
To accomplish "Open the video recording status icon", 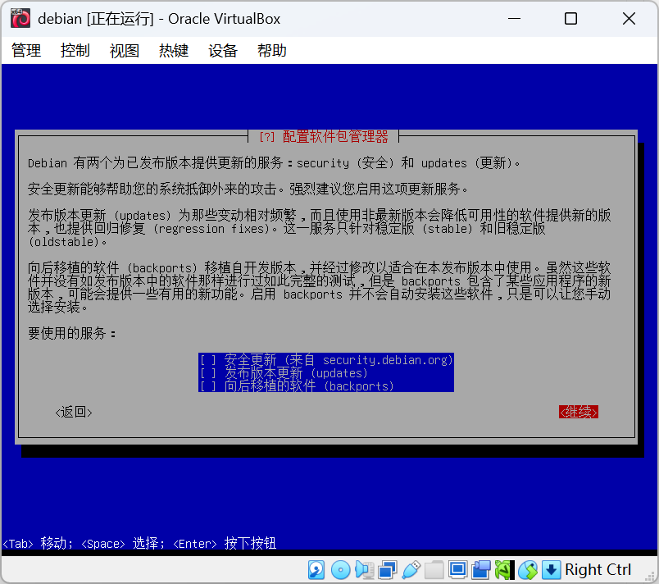I will point(481,570).
